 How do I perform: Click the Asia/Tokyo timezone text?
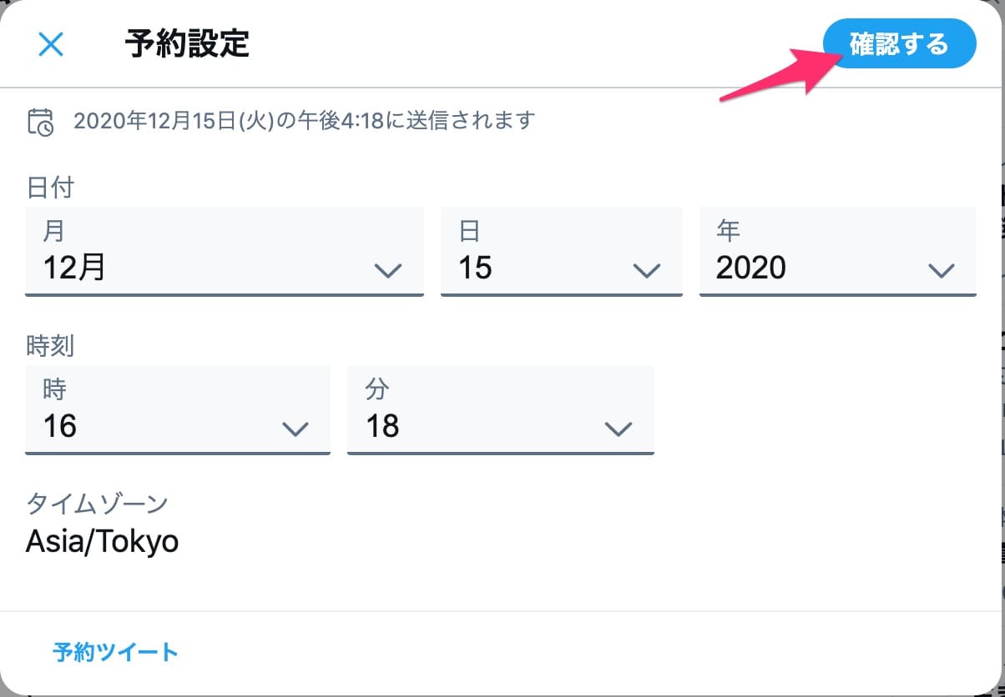click(x=102, y=542)
